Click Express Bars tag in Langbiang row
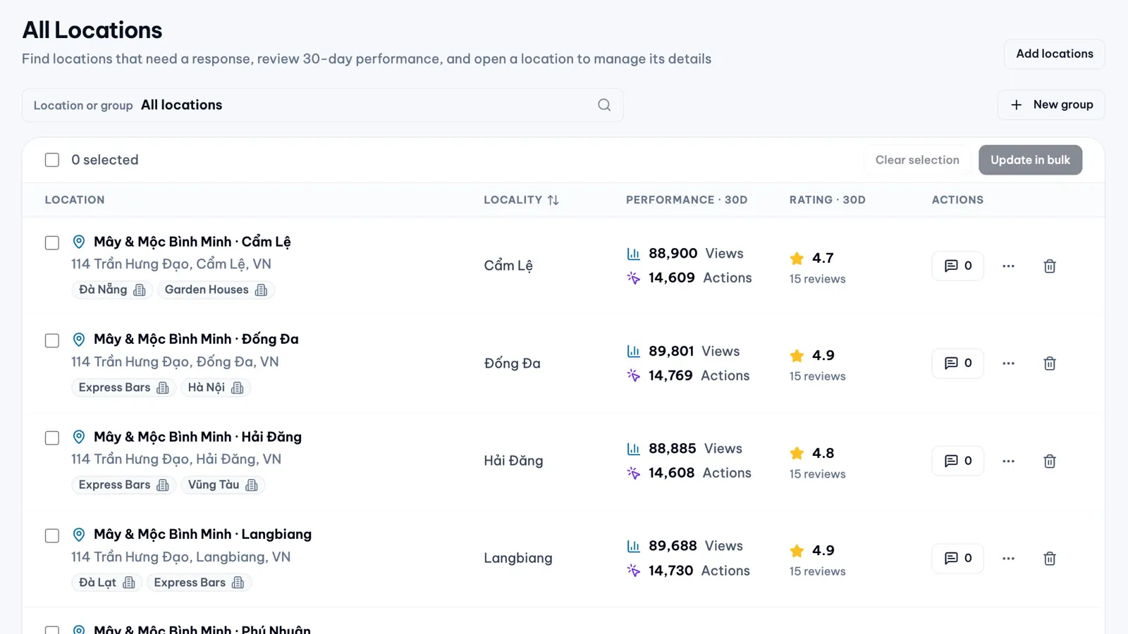Image resolution: width=1128 pixels, height=634 pixels. point(199,583)
